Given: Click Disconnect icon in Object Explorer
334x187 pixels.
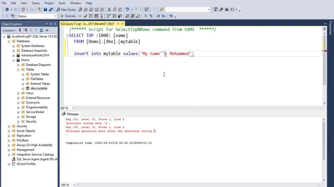Looking at the screenshot, I should 25,30.
